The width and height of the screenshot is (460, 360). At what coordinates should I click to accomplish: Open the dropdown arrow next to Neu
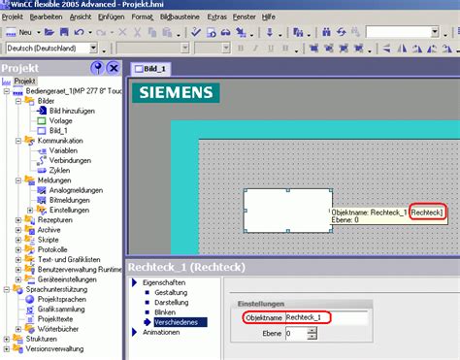(x=39, y=32)
